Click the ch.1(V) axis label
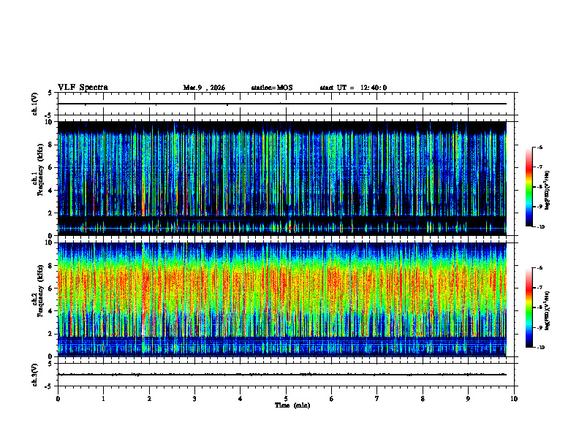Image resolution: width=579 pixels, height=447 pixels. (x=35, y=104)
